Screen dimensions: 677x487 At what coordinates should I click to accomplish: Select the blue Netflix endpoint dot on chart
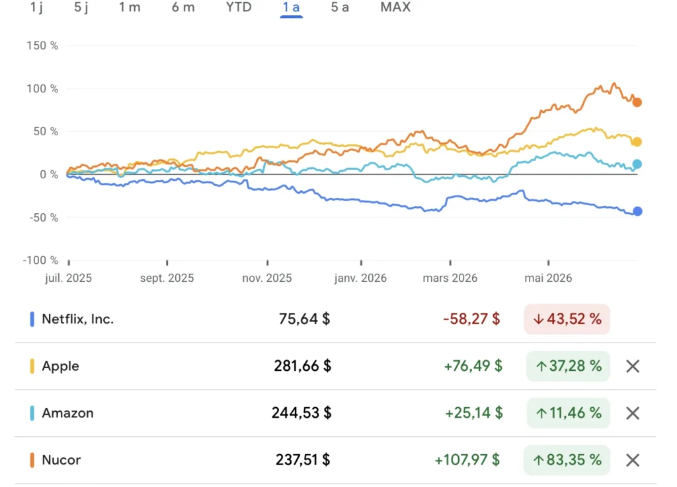tap(637, 211)
